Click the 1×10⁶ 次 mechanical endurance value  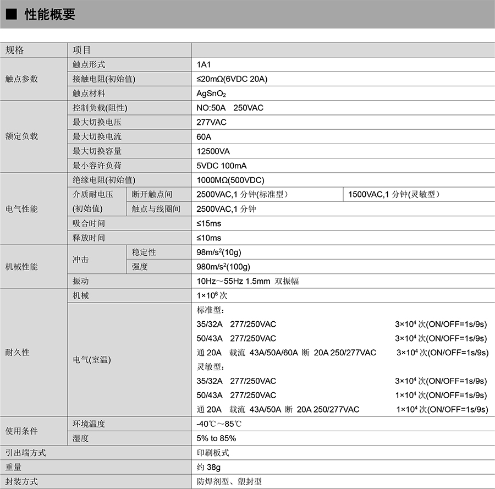(212, 295)
